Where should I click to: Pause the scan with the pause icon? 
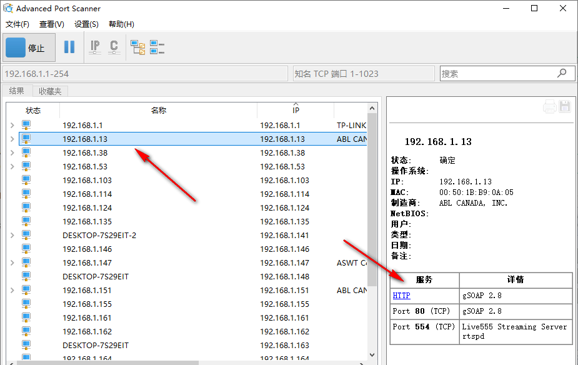69,47
